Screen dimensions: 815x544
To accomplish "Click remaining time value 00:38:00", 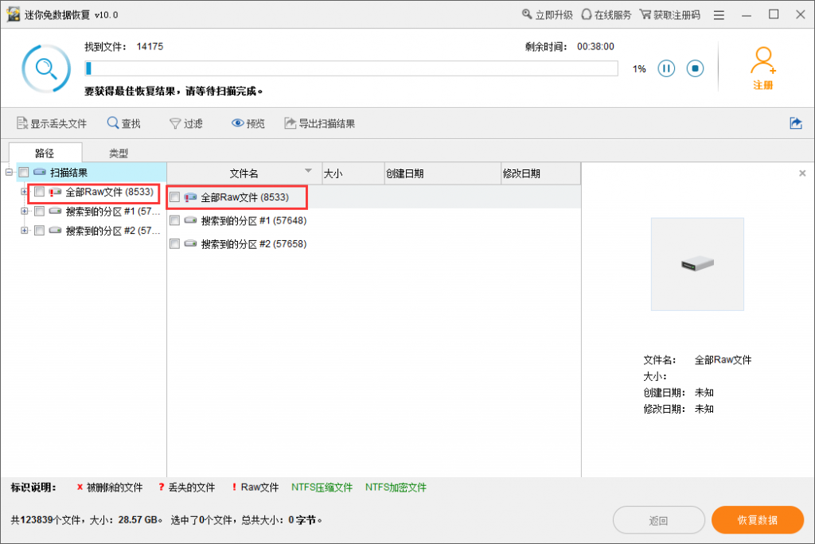I will (x=595, y=47).
